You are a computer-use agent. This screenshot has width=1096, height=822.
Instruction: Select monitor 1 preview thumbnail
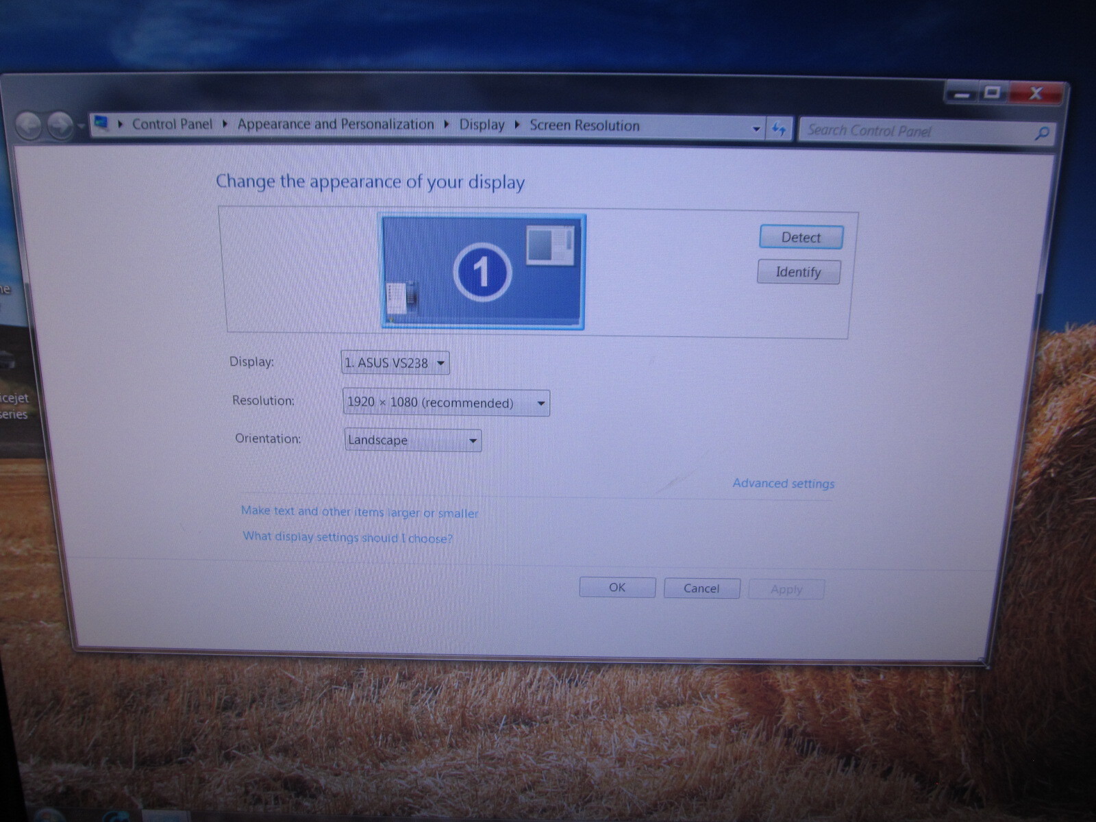tap(483, 272)
